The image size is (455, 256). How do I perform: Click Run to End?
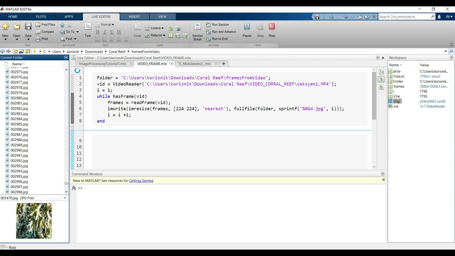coord(217,39)
